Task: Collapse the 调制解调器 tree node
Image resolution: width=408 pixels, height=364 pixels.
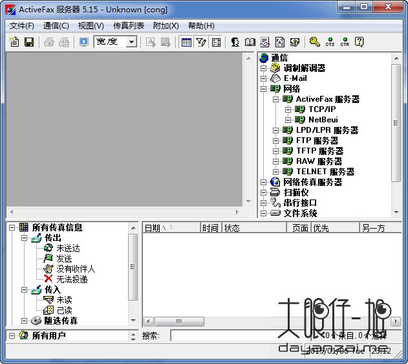Action: pos(263,68)
